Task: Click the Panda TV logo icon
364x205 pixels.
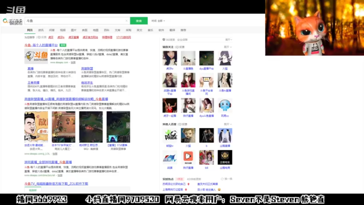Action: [x=170, y=135]
